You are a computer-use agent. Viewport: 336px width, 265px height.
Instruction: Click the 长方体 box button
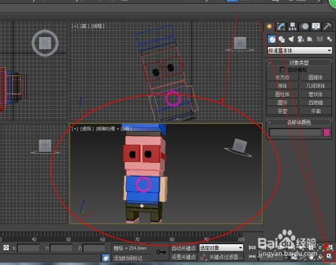(282, 77)
